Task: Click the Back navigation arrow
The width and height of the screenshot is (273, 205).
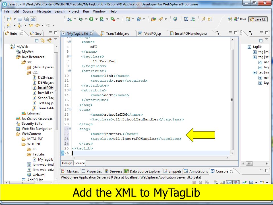Action: point(38,25)
